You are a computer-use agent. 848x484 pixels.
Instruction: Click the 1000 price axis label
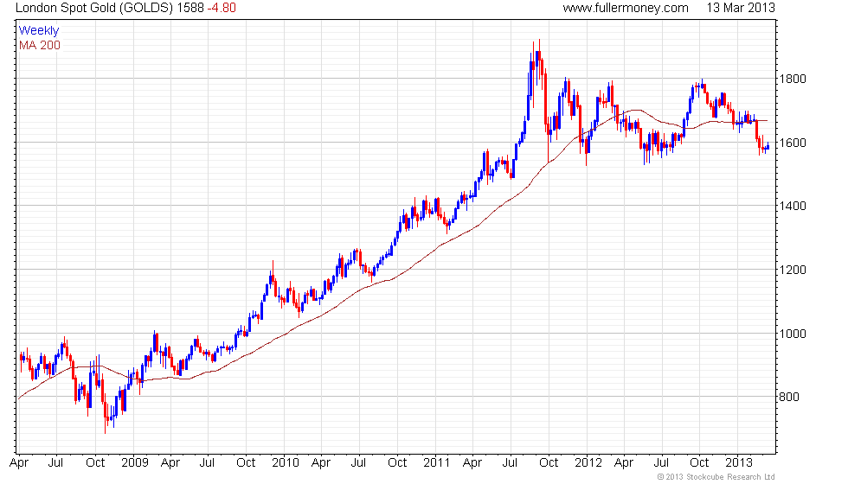pos(793,334)
